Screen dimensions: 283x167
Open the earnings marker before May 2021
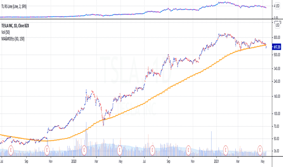260,150
